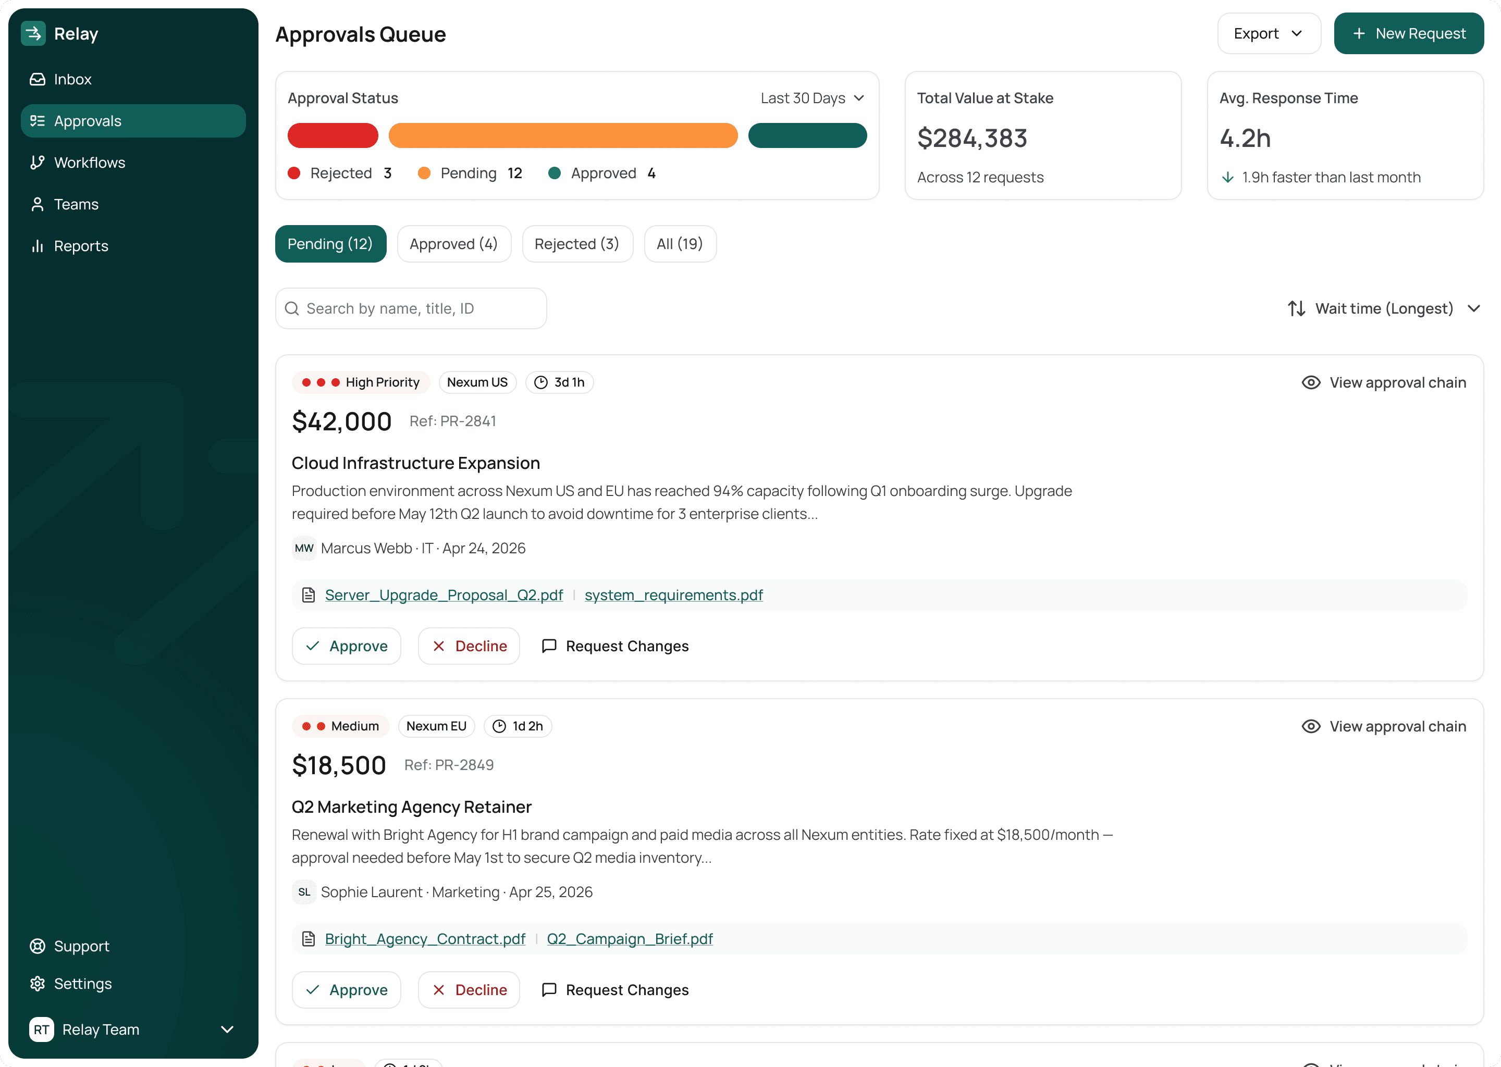Viewport: 1501px width, 1067px height.
Task: Request Changes on Q2 Marketing Agency Retainer
Action: click(x=615, y=989)
